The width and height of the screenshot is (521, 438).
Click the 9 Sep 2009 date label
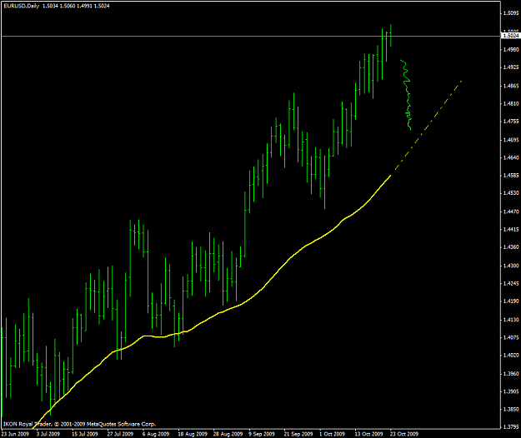(x=262, y=434)
